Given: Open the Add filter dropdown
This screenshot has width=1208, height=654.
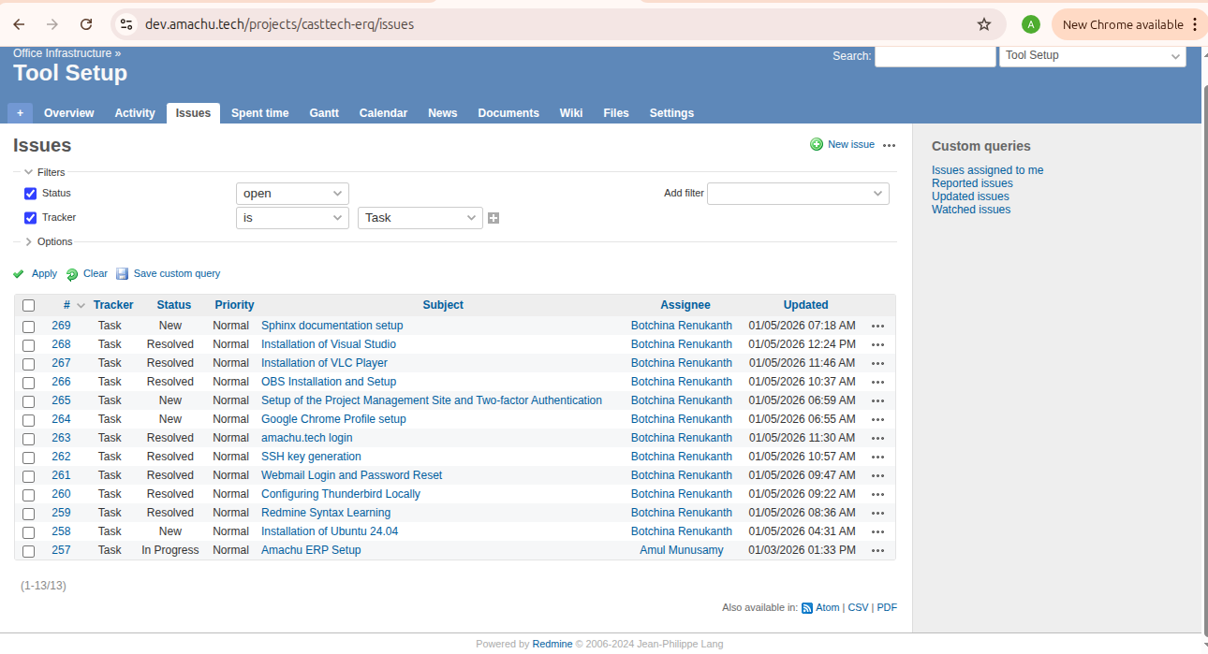Looking at the screenshot, I should pyautogui.click(x=798, y=194).
